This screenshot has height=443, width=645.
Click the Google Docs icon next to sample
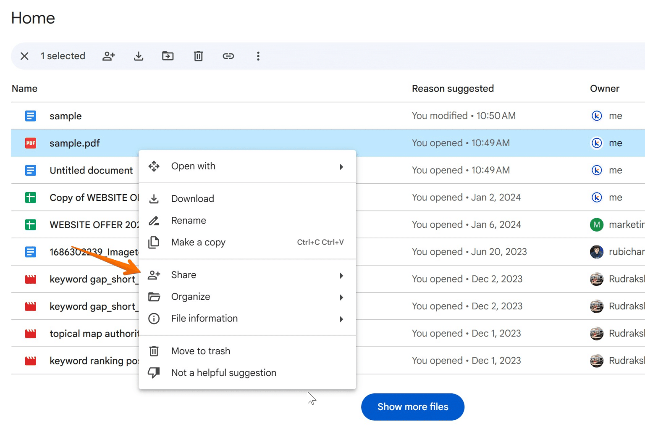pos(30,116)
